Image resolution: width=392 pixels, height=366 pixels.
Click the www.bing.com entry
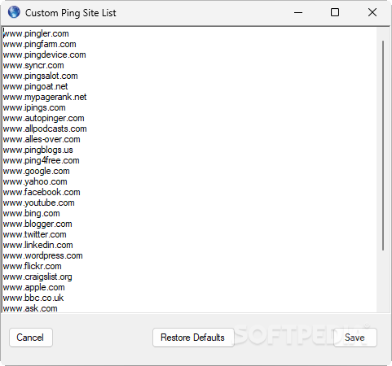pyautogui.click(x=31, y=213)
